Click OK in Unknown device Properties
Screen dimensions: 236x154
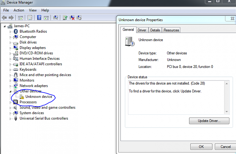point(201,147)
